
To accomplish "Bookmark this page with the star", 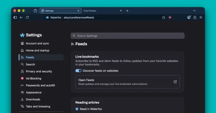I will point(163,17).
